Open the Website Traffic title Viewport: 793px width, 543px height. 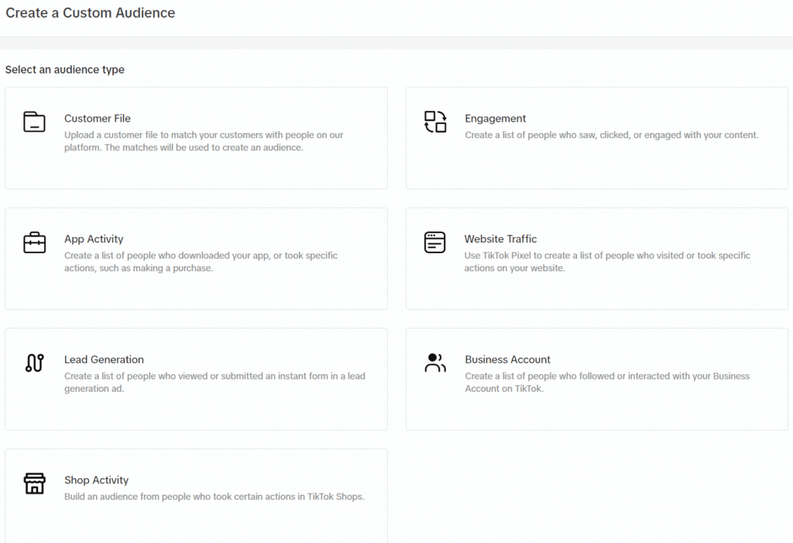tap(501, 239)
